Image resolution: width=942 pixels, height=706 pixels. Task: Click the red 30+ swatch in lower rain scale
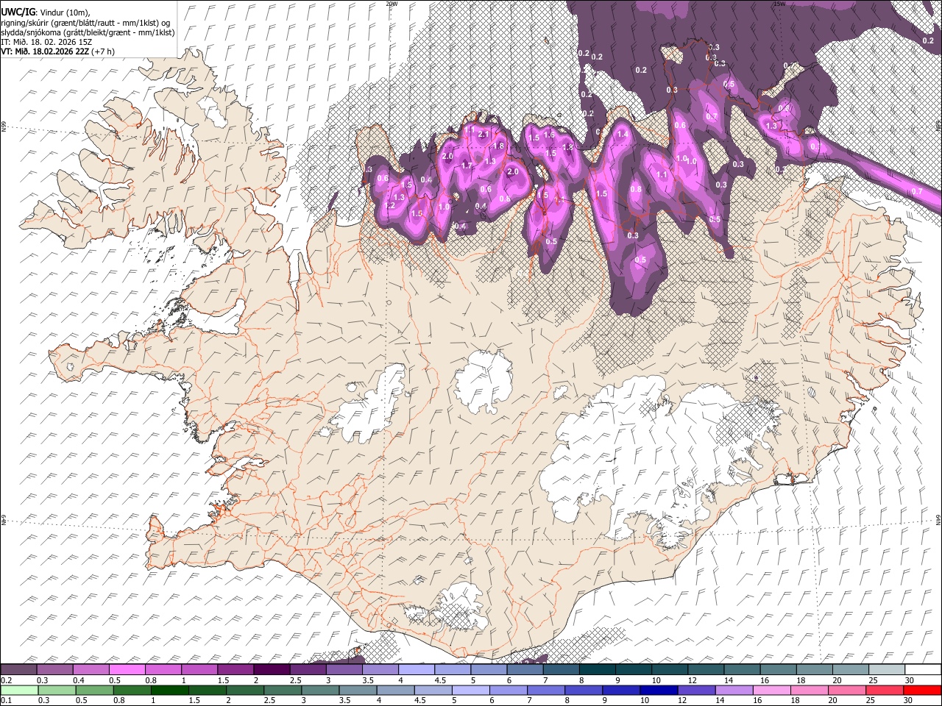click(x=922, y=690)
